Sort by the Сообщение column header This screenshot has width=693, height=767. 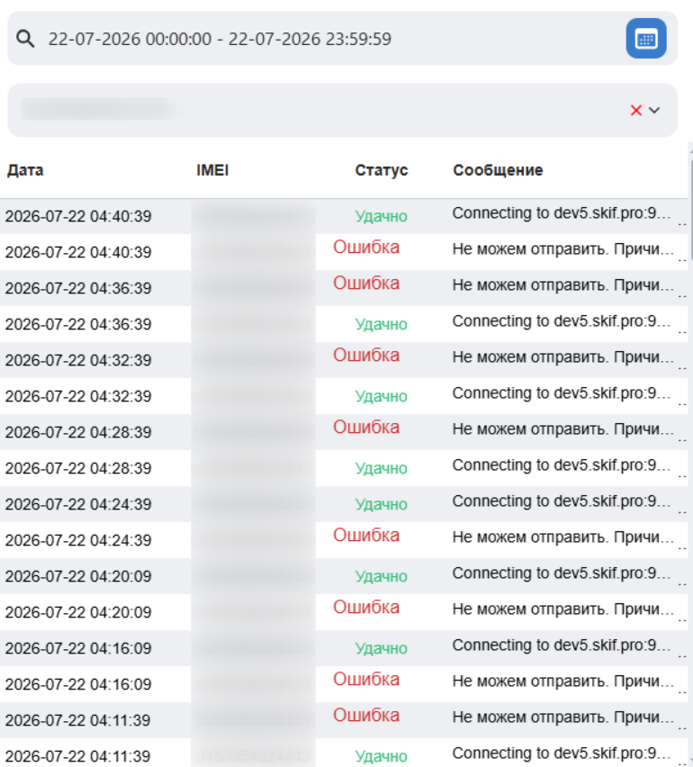498,170
